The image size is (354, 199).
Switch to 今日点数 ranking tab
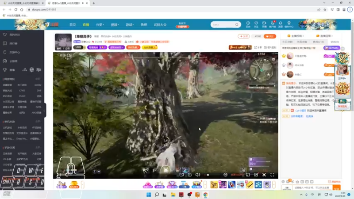point(287,42)
